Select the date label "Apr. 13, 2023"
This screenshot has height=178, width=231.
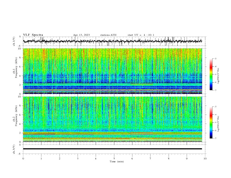pos(81,35)
